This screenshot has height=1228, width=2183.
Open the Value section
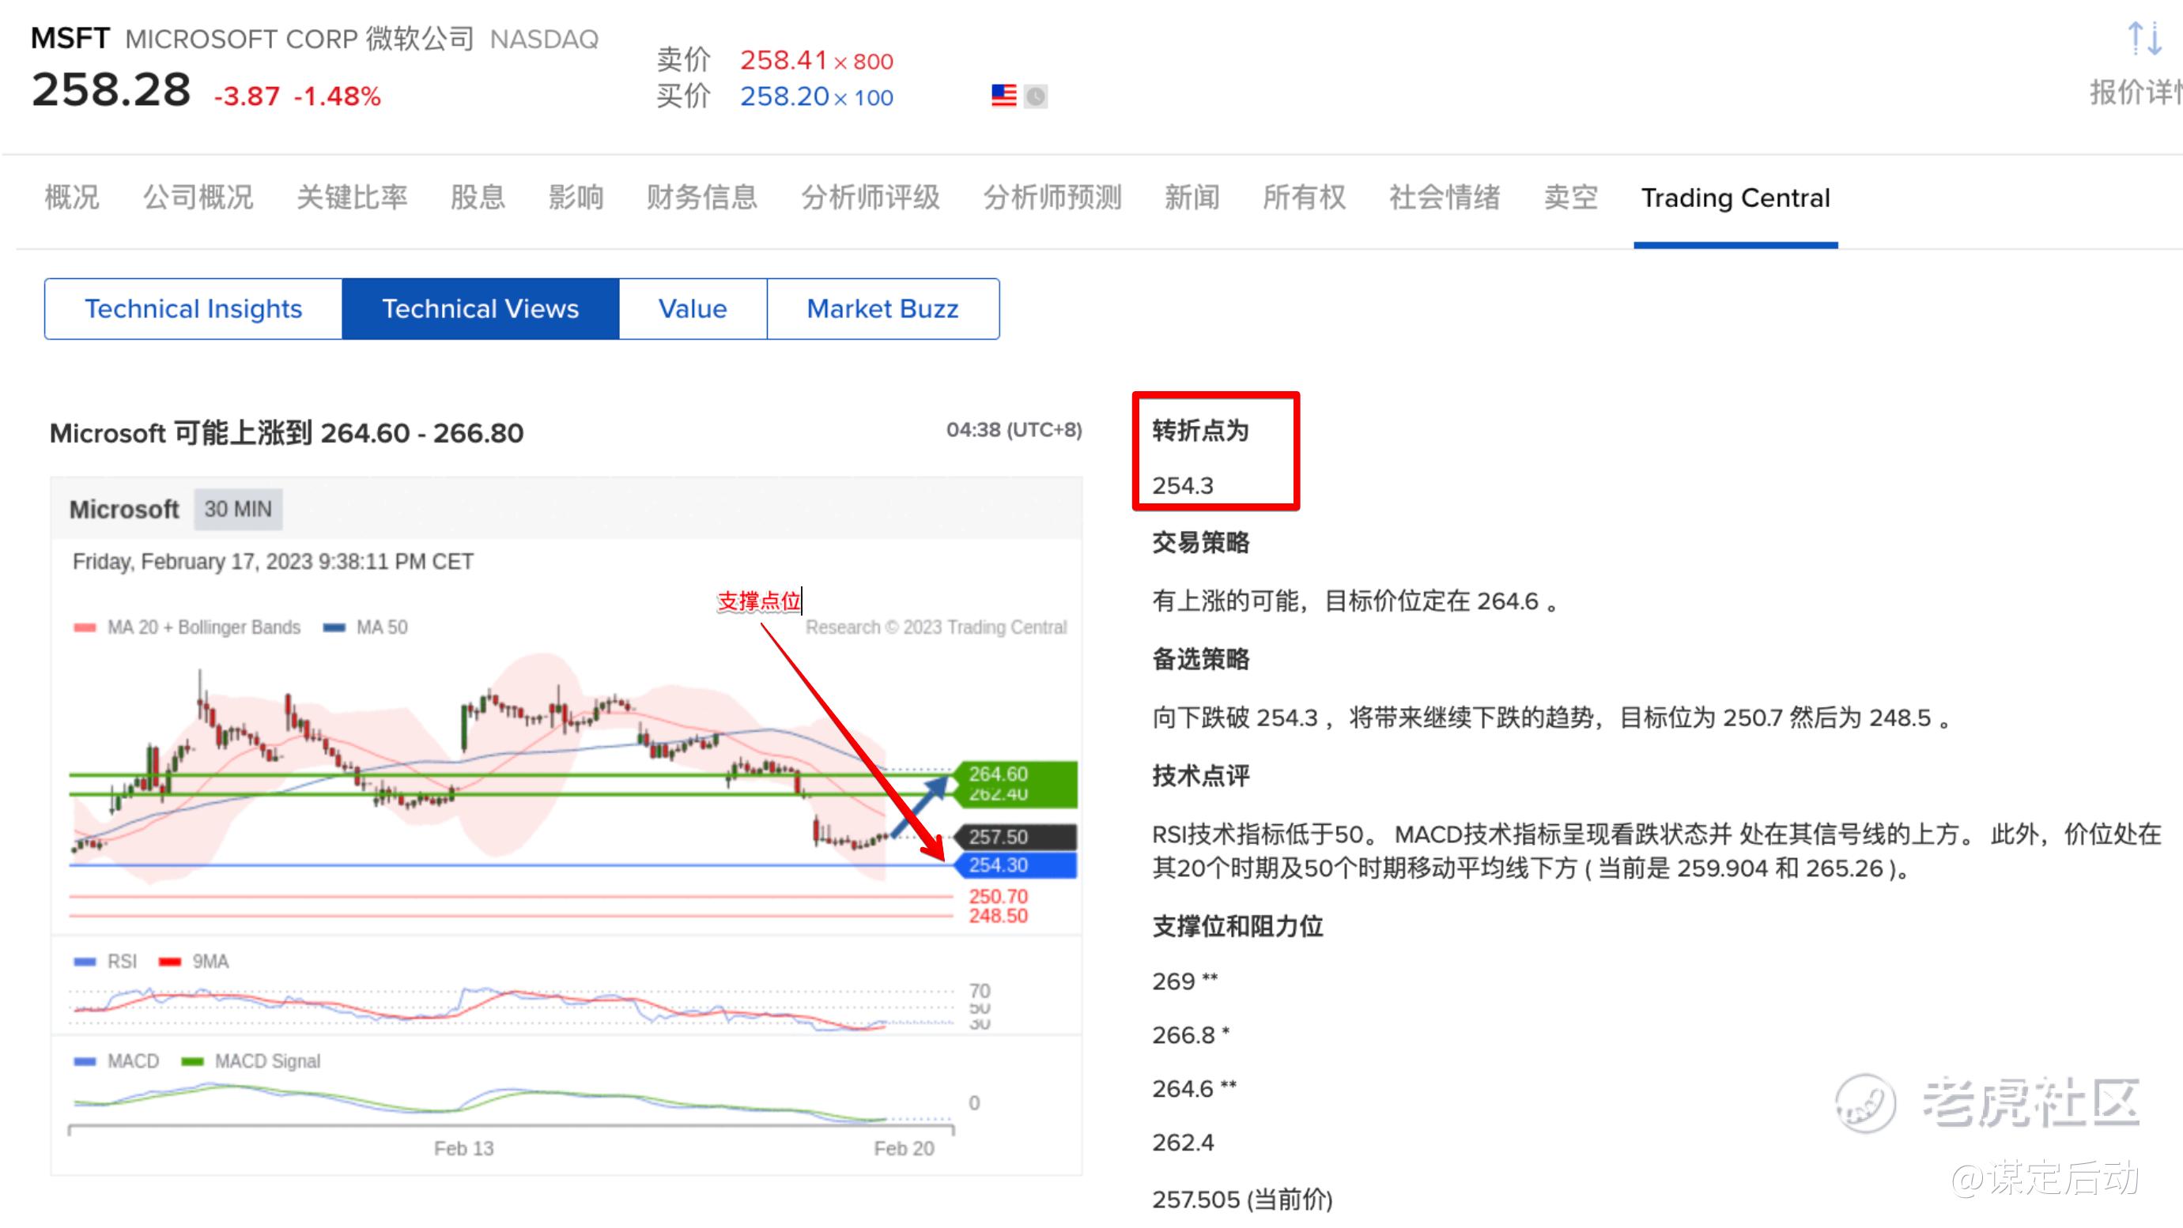[x=693, y=309]
